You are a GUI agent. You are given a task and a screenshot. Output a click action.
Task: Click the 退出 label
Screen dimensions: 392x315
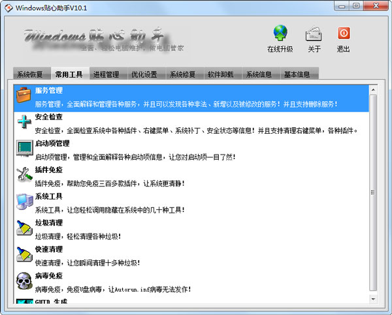343,49
